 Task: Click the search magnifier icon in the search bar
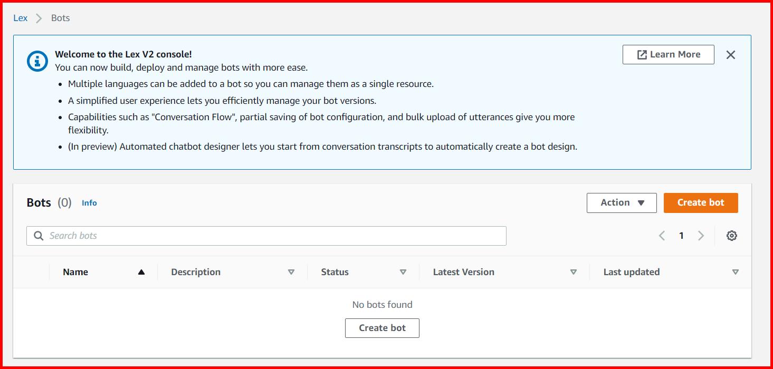click(x=38, y=235)
